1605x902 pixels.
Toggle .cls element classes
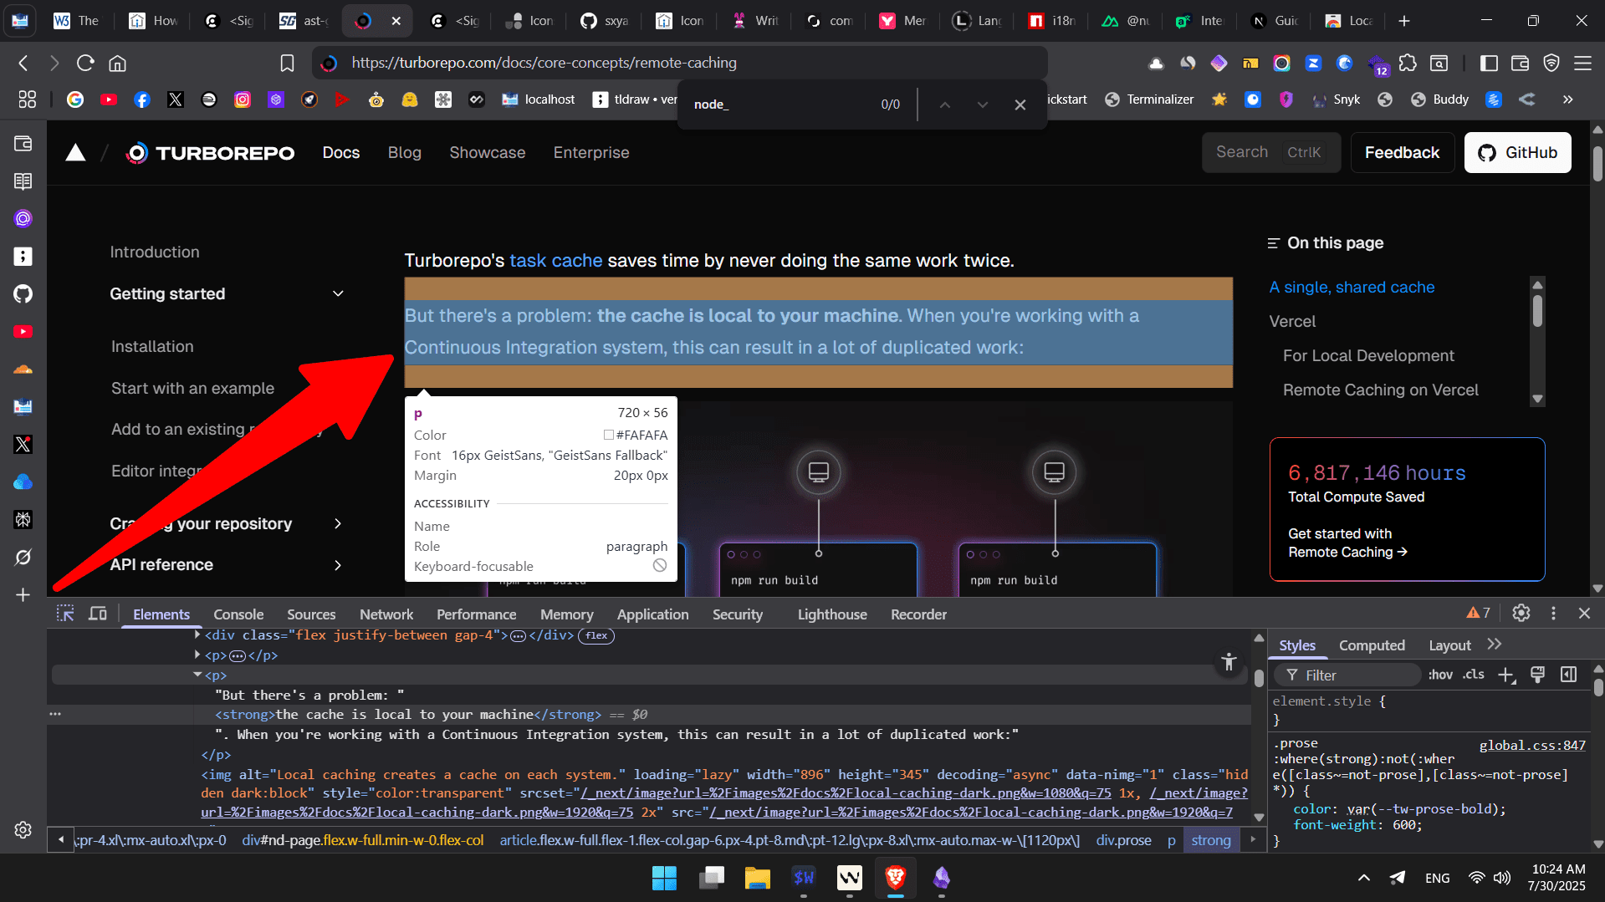click(x=1474, y=675)
